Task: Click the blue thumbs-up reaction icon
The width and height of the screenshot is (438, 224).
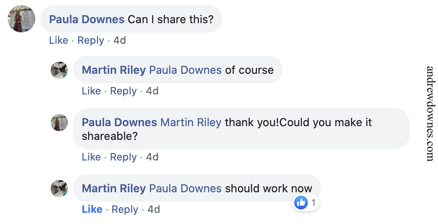Action: pyautogui.click(x=301, y=203)
